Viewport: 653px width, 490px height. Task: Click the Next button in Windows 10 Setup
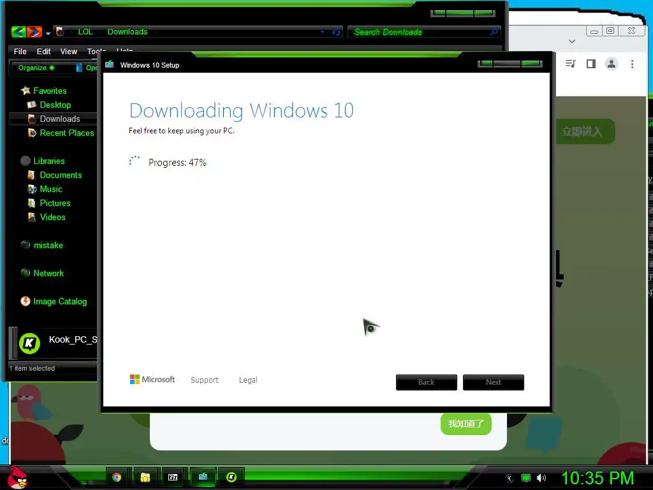493,382
